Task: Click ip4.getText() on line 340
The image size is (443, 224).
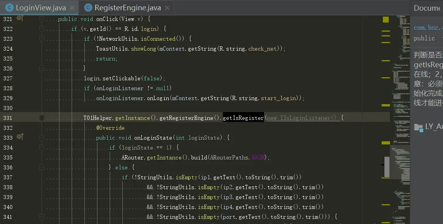Action: click(243, 207)
